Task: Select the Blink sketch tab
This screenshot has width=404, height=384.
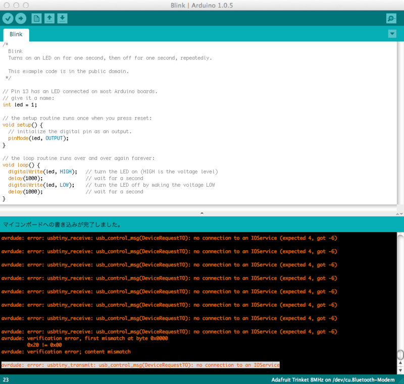Action: pos(16,34)
